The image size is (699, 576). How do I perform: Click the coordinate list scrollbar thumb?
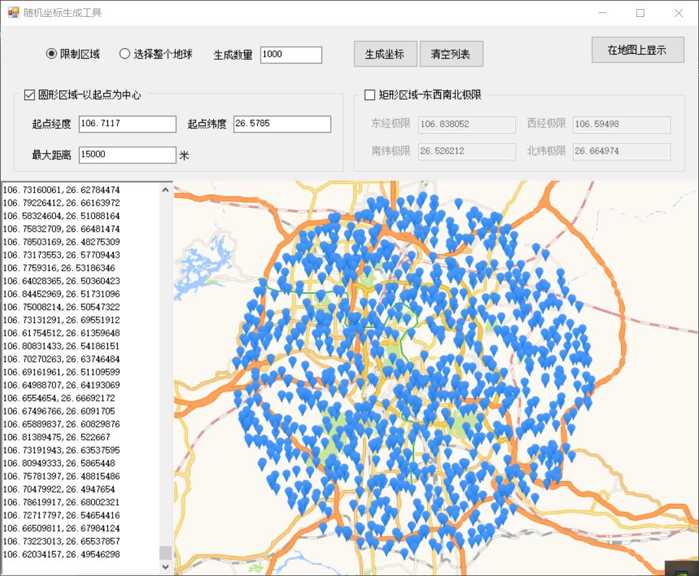click(165, 553)
